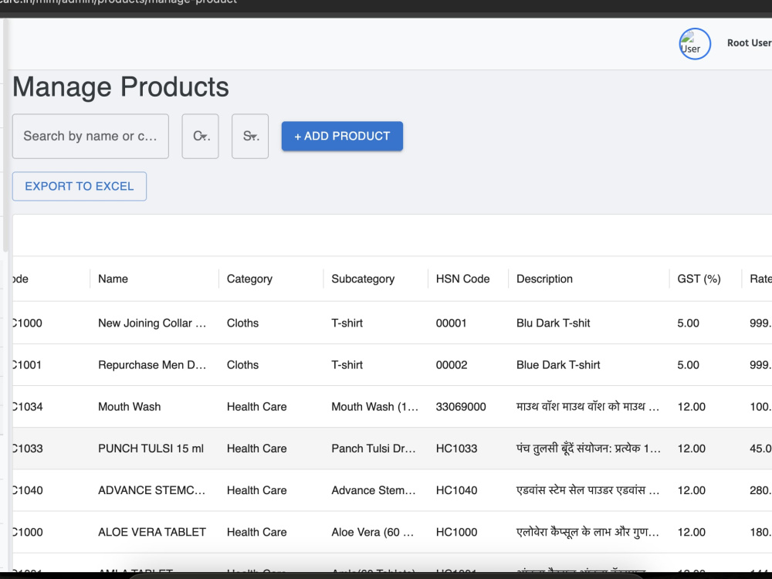772x579 pixels.
Task: Click the browser address bar URL
Action: click(118, 2)
